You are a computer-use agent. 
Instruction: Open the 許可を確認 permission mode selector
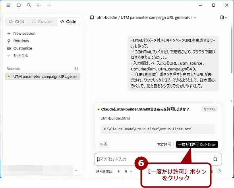tap(104, 171)
